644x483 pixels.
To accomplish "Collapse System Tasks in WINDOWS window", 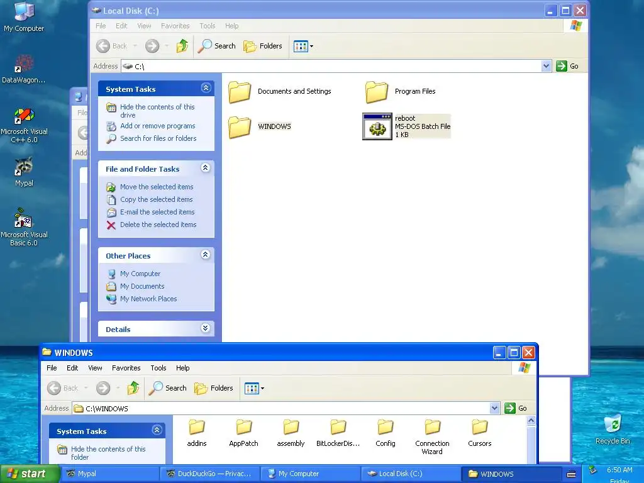I will (157, 430).
